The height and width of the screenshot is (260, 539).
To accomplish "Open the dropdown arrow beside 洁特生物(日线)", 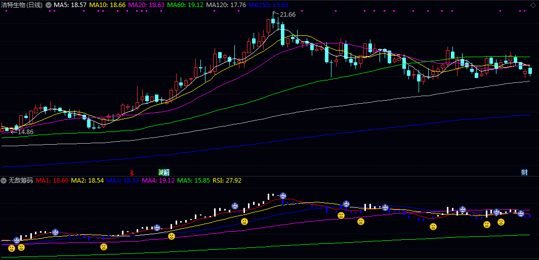I will tap(49, 5).
